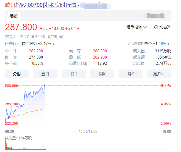Switch to the 五日 chart tab
Viewport: 181px width, 152px height.
[x=45, y=74]
